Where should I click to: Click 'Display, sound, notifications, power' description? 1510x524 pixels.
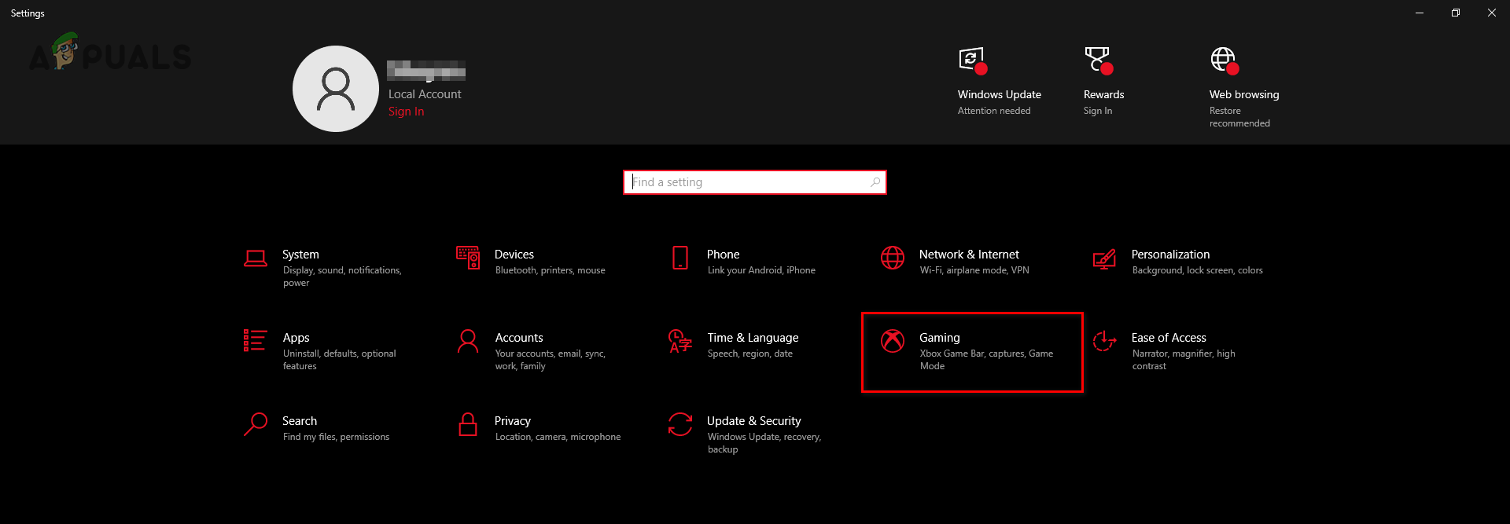click(342, 277)
